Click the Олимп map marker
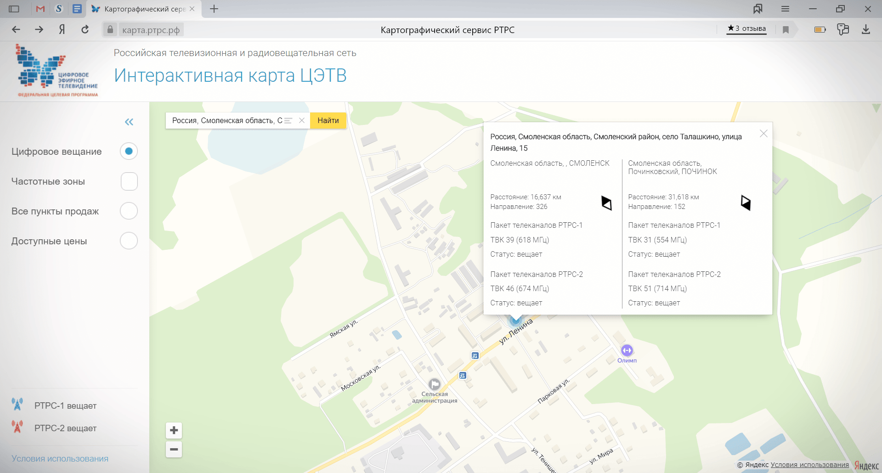882x473 pixels. pos(627,350)
